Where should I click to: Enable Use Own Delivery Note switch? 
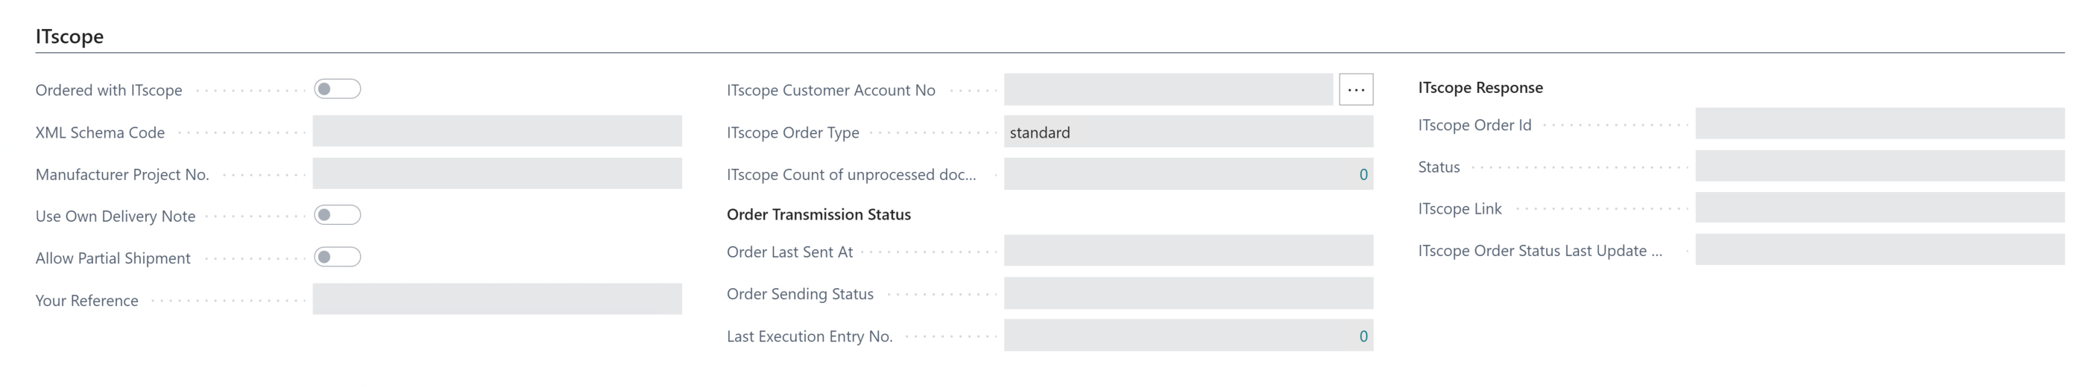tap(337, 215)
